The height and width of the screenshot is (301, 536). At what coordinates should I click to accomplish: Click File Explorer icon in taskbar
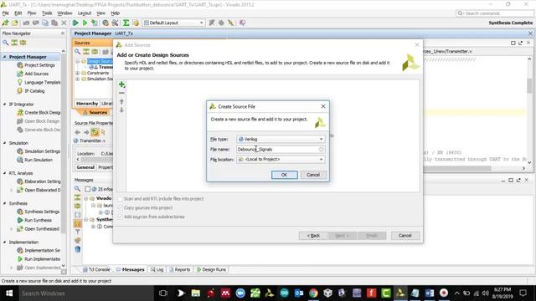pyautogui.click(x=195, y=293)
